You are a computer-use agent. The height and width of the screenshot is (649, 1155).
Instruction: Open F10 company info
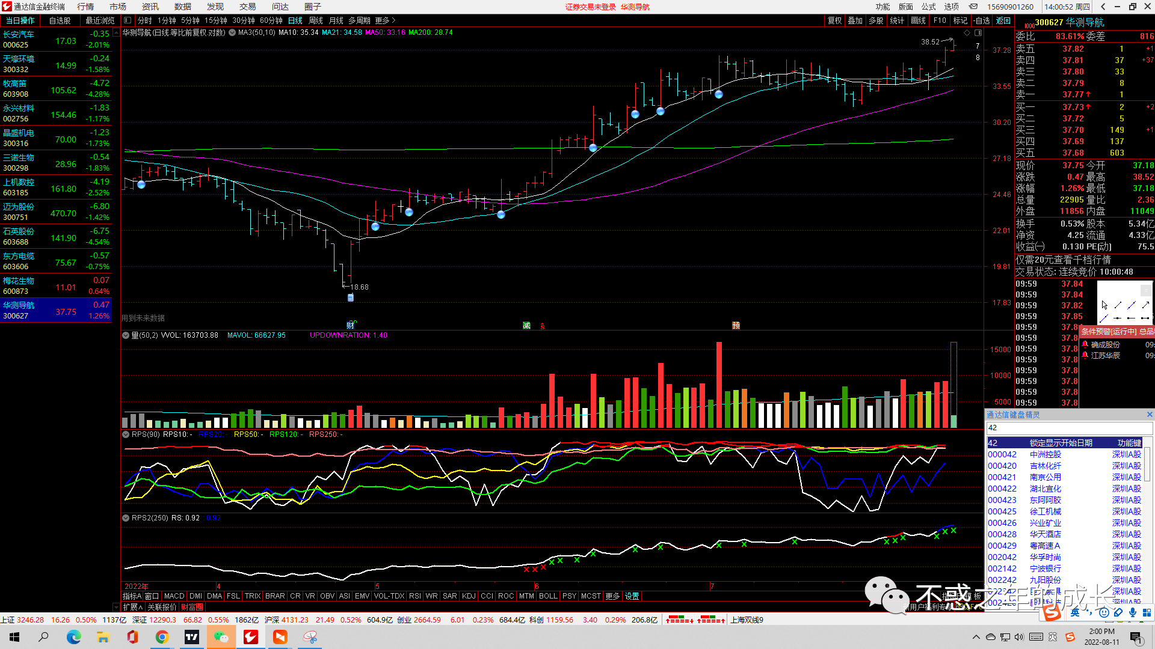point(940,20)
